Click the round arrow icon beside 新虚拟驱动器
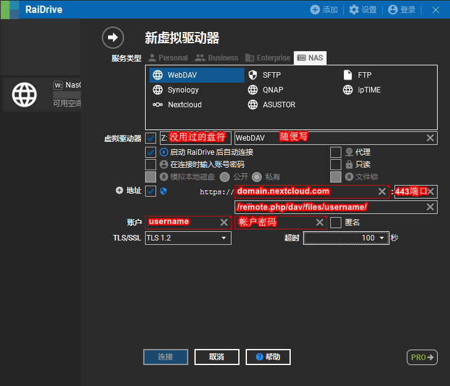This screenshot has width=450, height=386. pyautogui.click(x=113, y=38)
